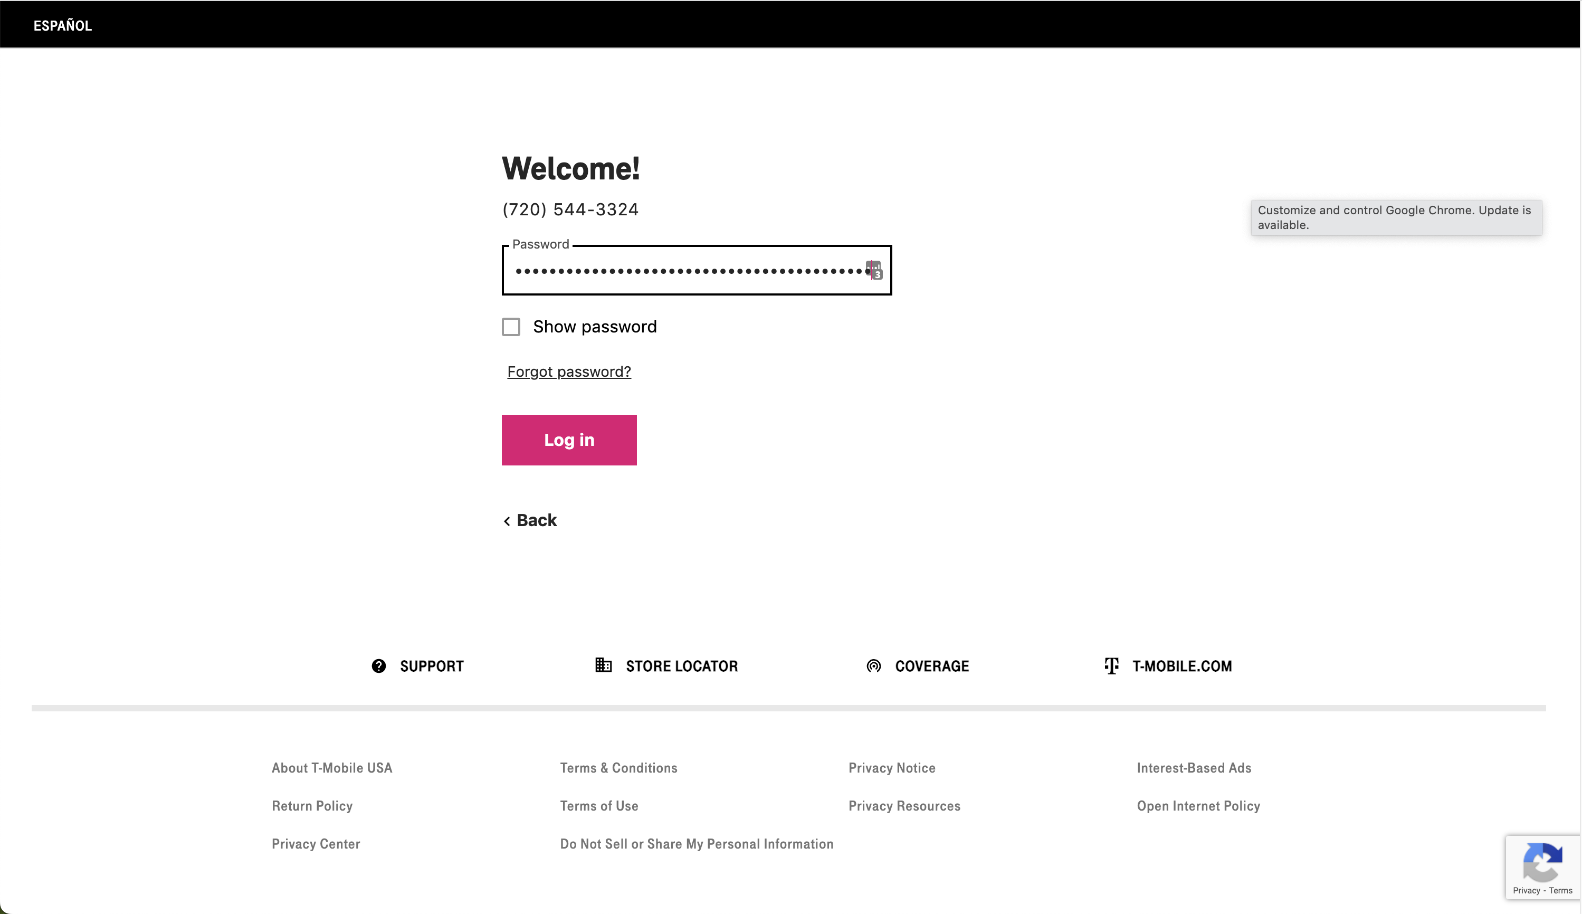The width and height of the screenshot is (1582, 914).
Task: Open the Forgot password link
Action: tap(568, 372)
